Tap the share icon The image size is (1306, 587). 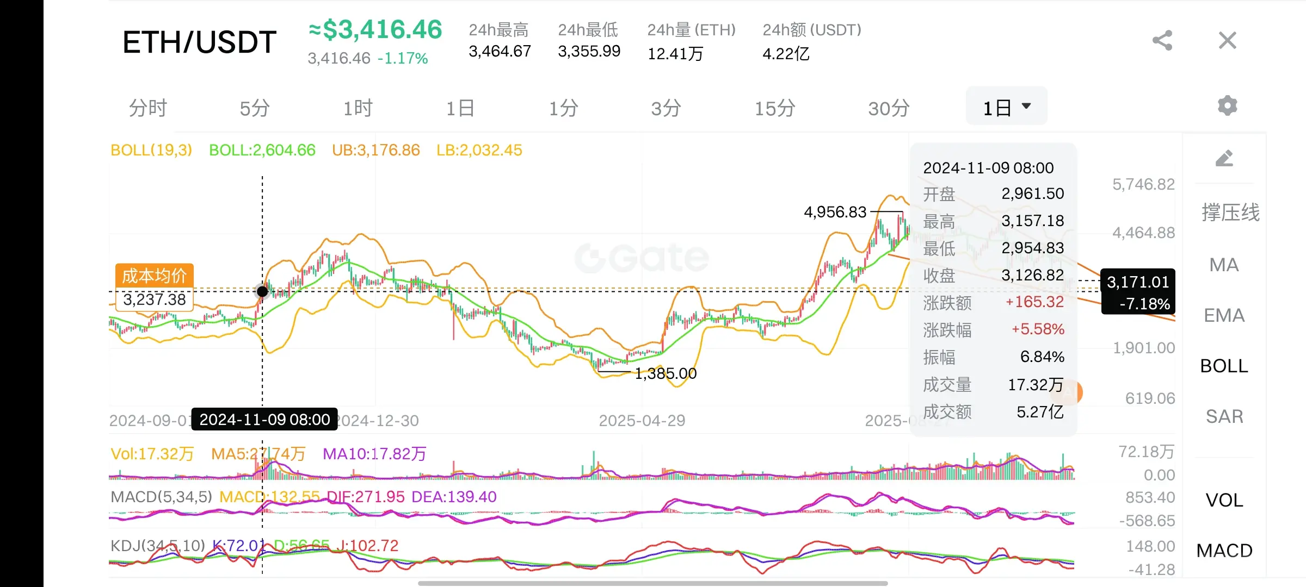(1162, 41)
